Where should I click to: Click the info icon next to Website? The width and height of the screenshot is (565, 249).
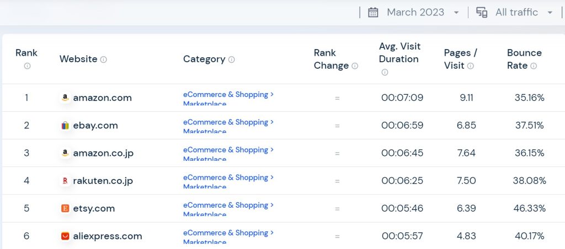tap(103, 59)
